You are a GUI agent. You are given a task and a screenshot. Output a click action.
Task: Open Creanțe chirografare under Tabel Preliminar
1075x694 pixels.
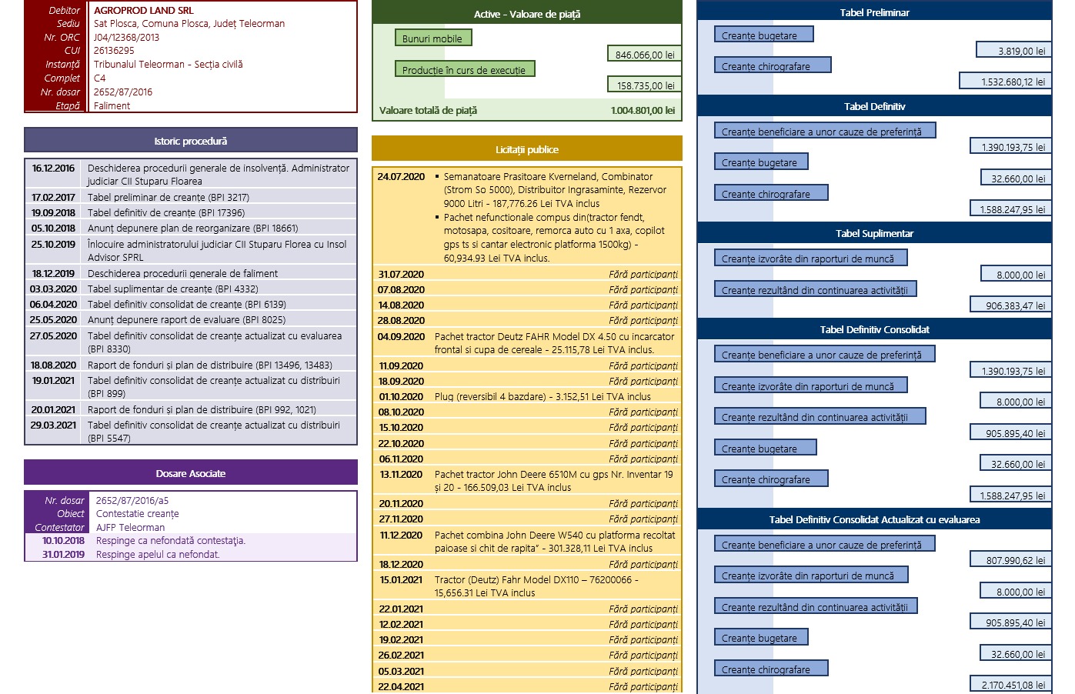[x=772, y=66]
